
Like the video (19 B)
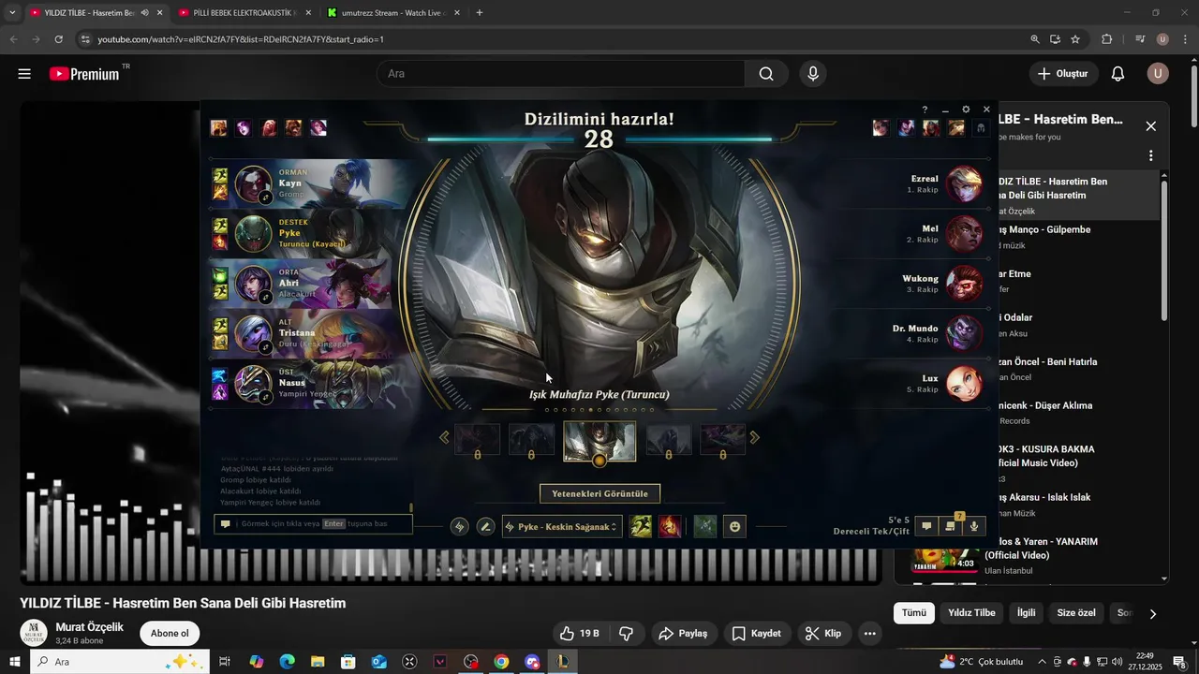click(579, 634)
